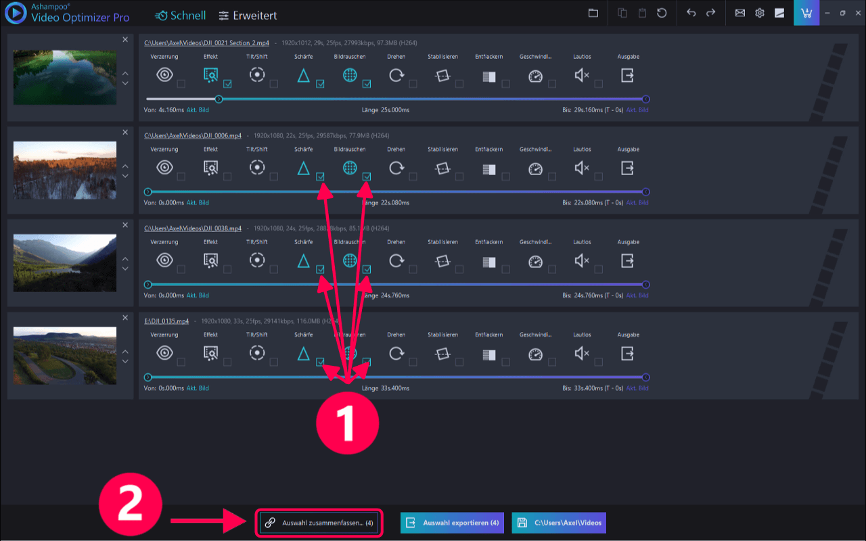Open the Effekt icon for DJI_0006.mp4
Viewport: 866px width, 541px height.
click(210, 168)
